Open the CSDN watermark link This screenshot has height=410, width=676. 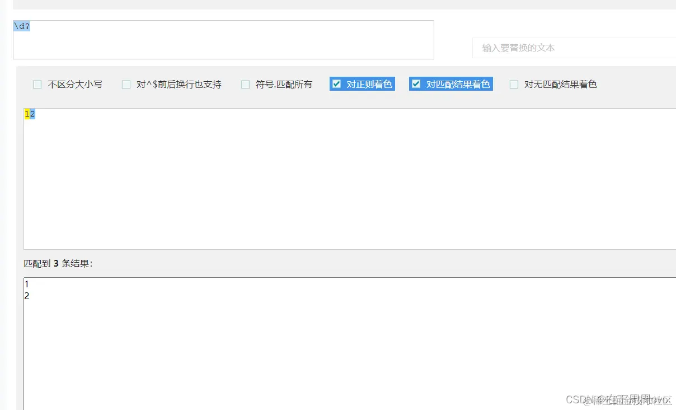click(618, 399)
